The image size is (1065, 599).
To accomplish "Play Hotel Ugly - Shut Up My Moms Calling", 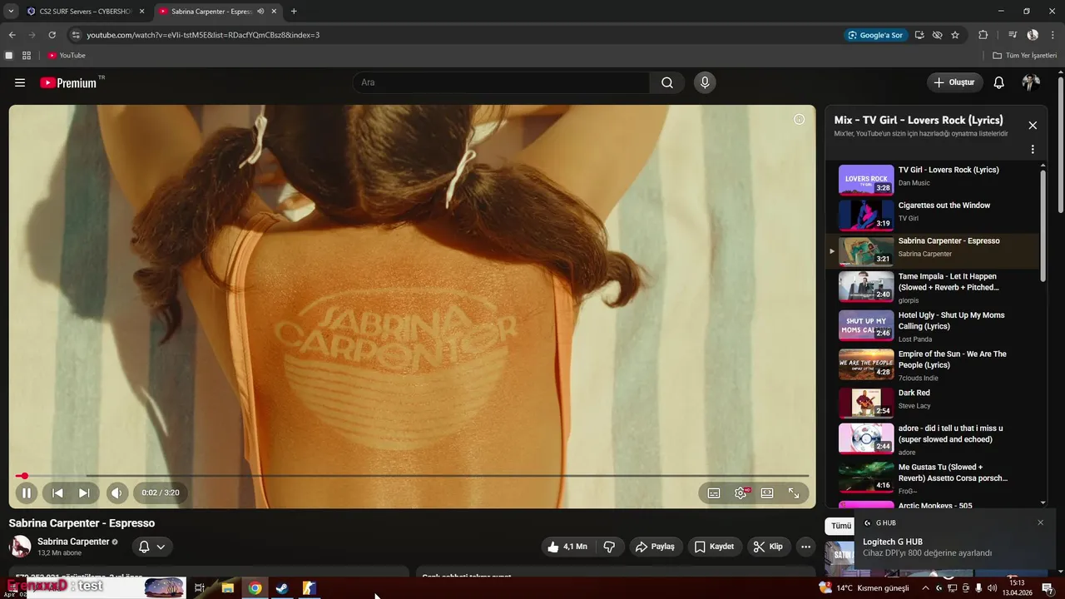I will coord(934,326).
